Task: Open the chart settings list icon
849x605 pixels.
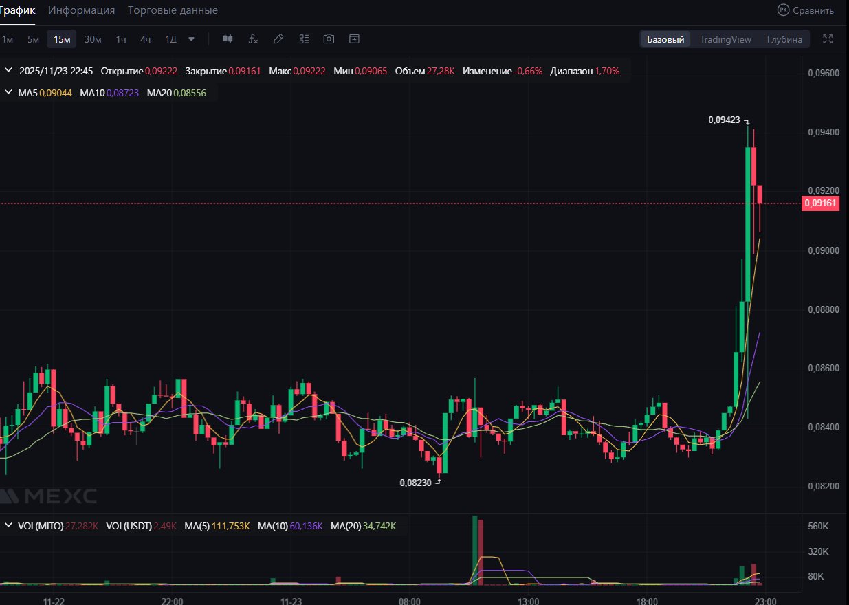Action: [x=304, y=39]
